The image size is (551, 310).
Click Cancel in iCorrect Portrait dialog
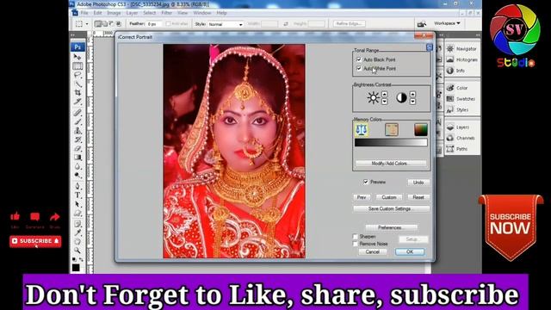tap(373, 252)
